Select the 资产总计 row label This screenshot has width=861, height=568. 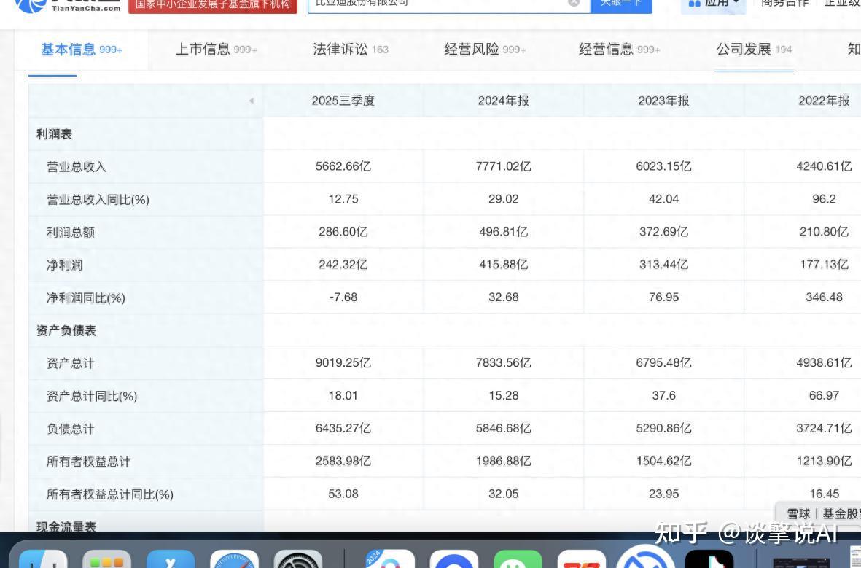(x=70, y=363)
